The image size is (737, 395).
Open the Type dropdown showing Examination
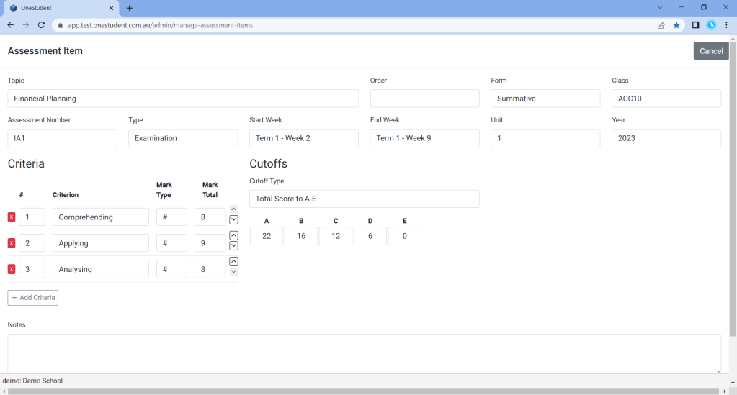(183, 138)
